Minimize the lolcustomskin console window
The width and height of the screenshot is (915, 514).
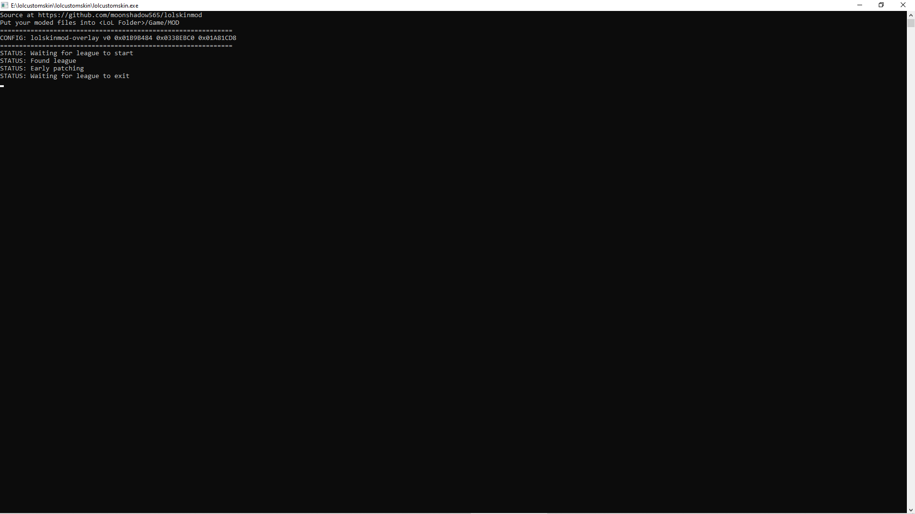tap(860, 5)
